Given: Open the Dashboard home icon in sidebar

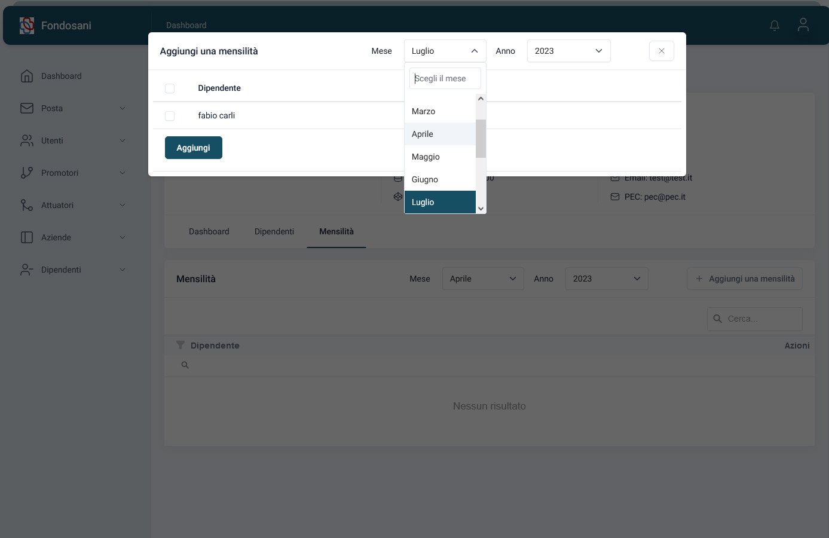Looking at the screenshot, I should click(x=26, y=76).
